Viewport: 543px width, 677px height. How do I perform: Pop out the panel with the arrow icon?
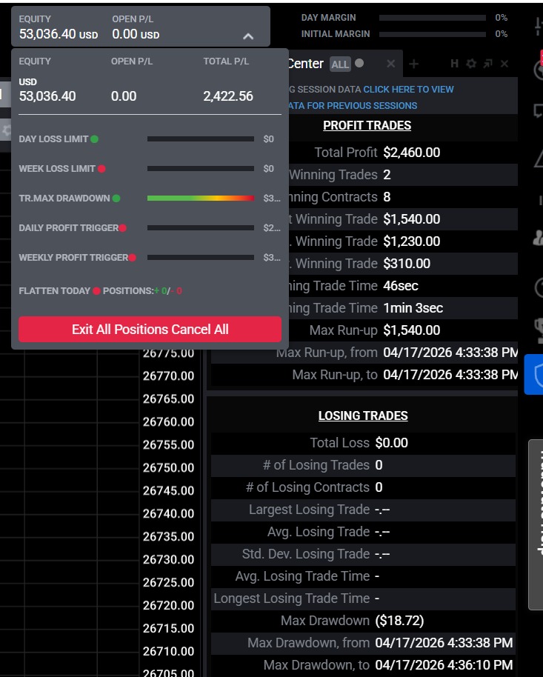click(x=487, y=64)
